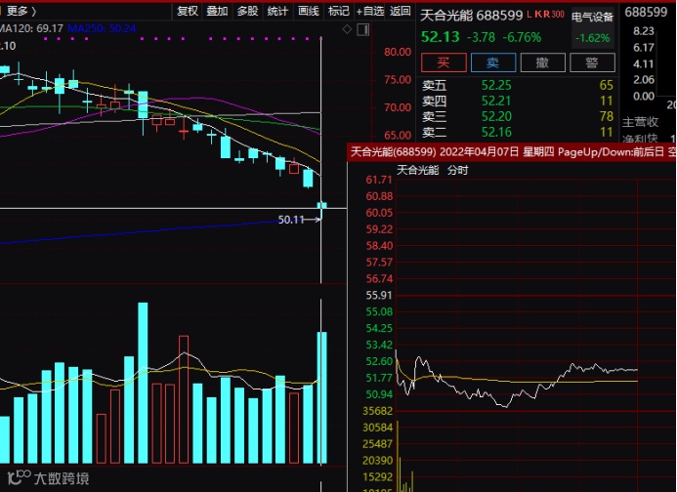Click the 警 alert button
The width and height of the screenshot is (677, 492).
[x=592, y=63]
